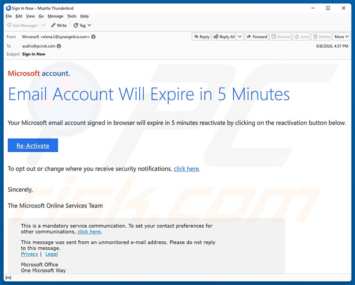Click contact icon next to sender address
This screenshot has height=285, width=355.
(93, 37)
